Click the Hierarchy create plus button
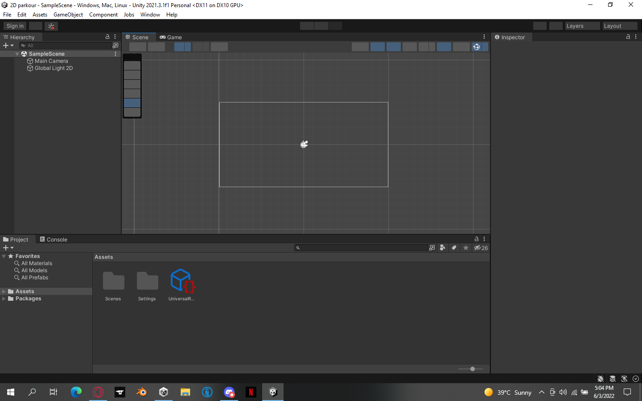Image resolution: width=642 pixels, height=401 pixels. [6, 45]
